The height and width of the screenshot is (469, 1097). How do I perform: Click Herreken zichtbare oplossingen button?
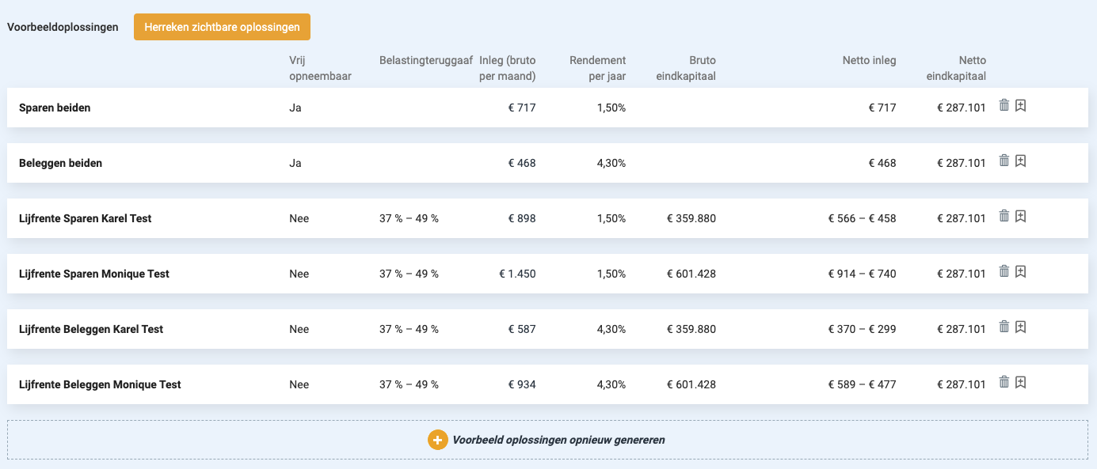click(x=222, y=27)
